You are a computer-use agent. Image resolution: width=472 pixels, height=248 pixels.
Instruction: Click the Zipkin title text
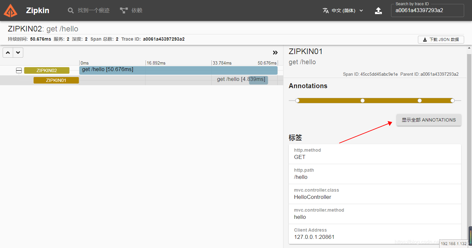[38, 10]
